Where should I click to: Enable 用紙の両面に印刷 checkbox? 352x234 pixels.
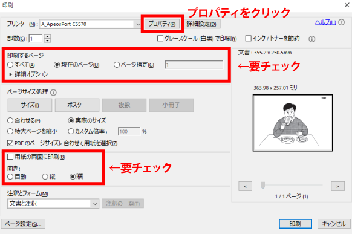pyautogui.click(x=10, y=157)
